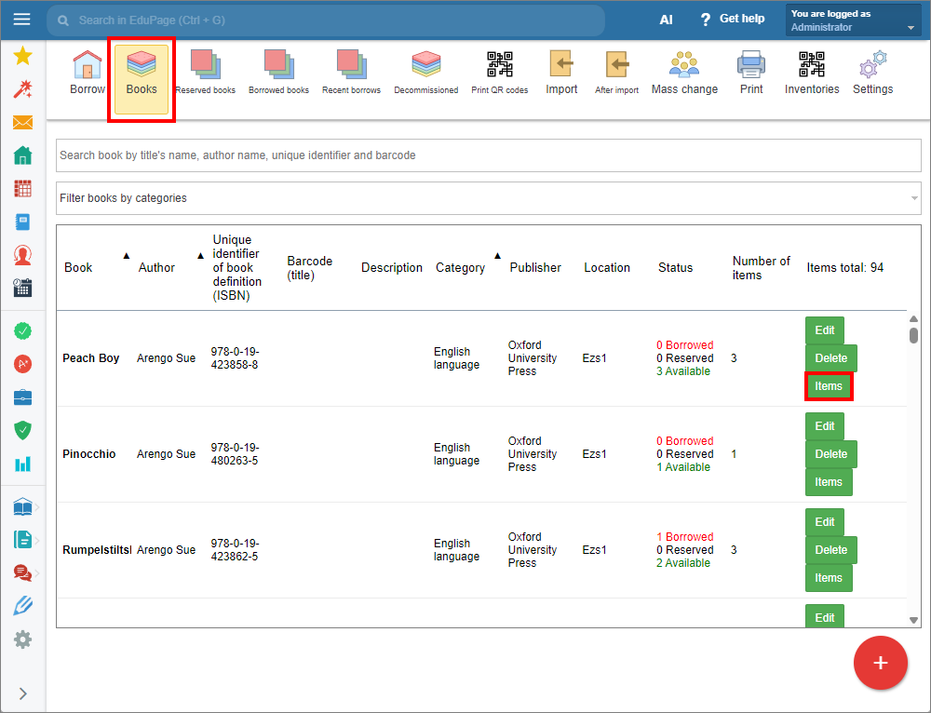Click Delete button for Pinocchio

click(830, 454)
